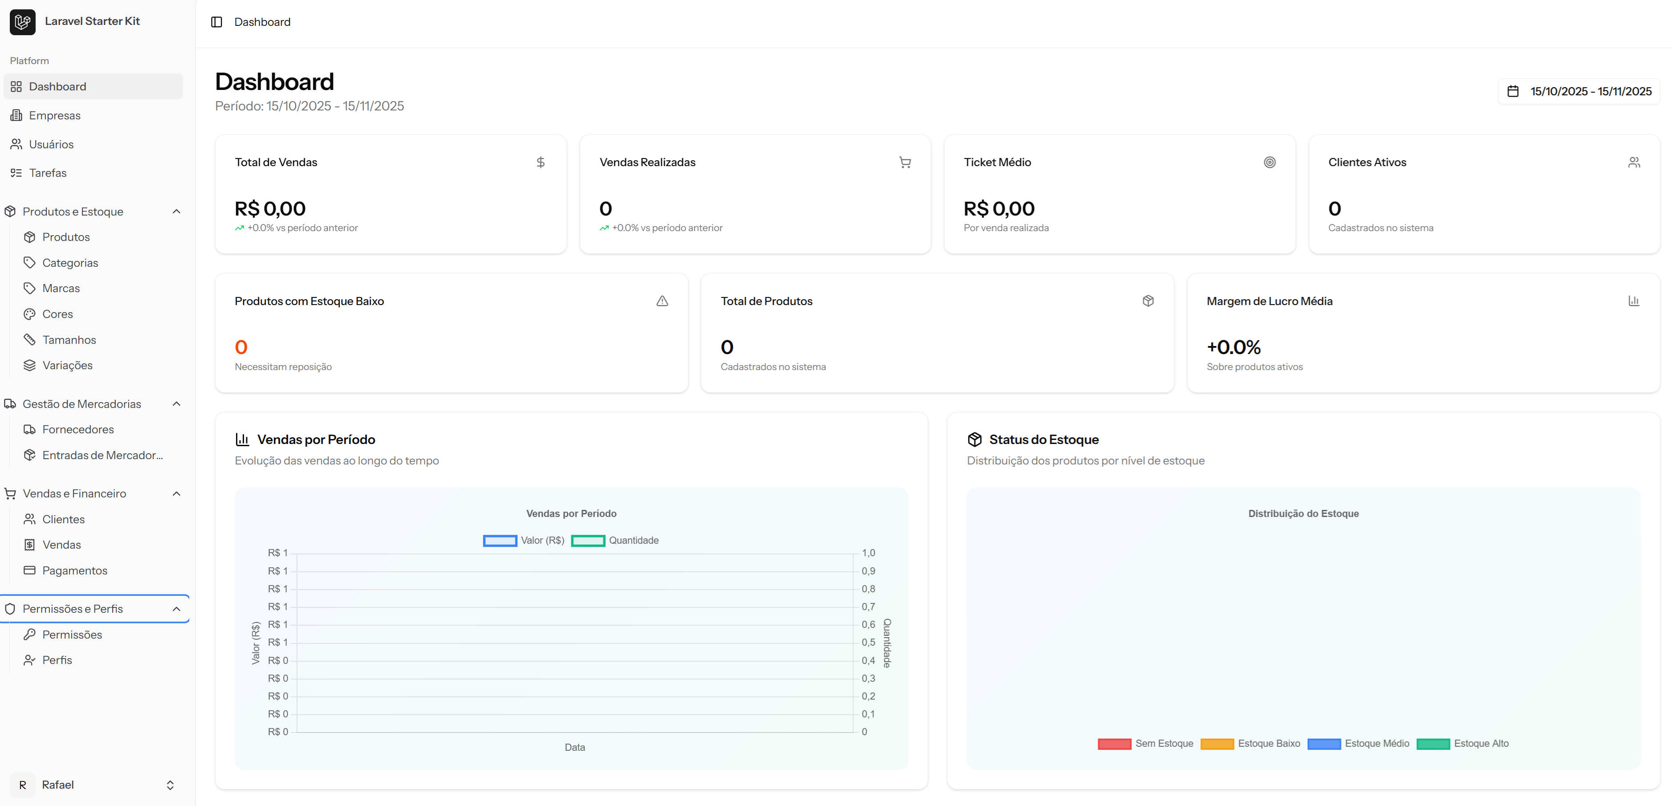
Task: Click the warning triangle on Estoque Baixo card
Action: (x=662, y=301)
